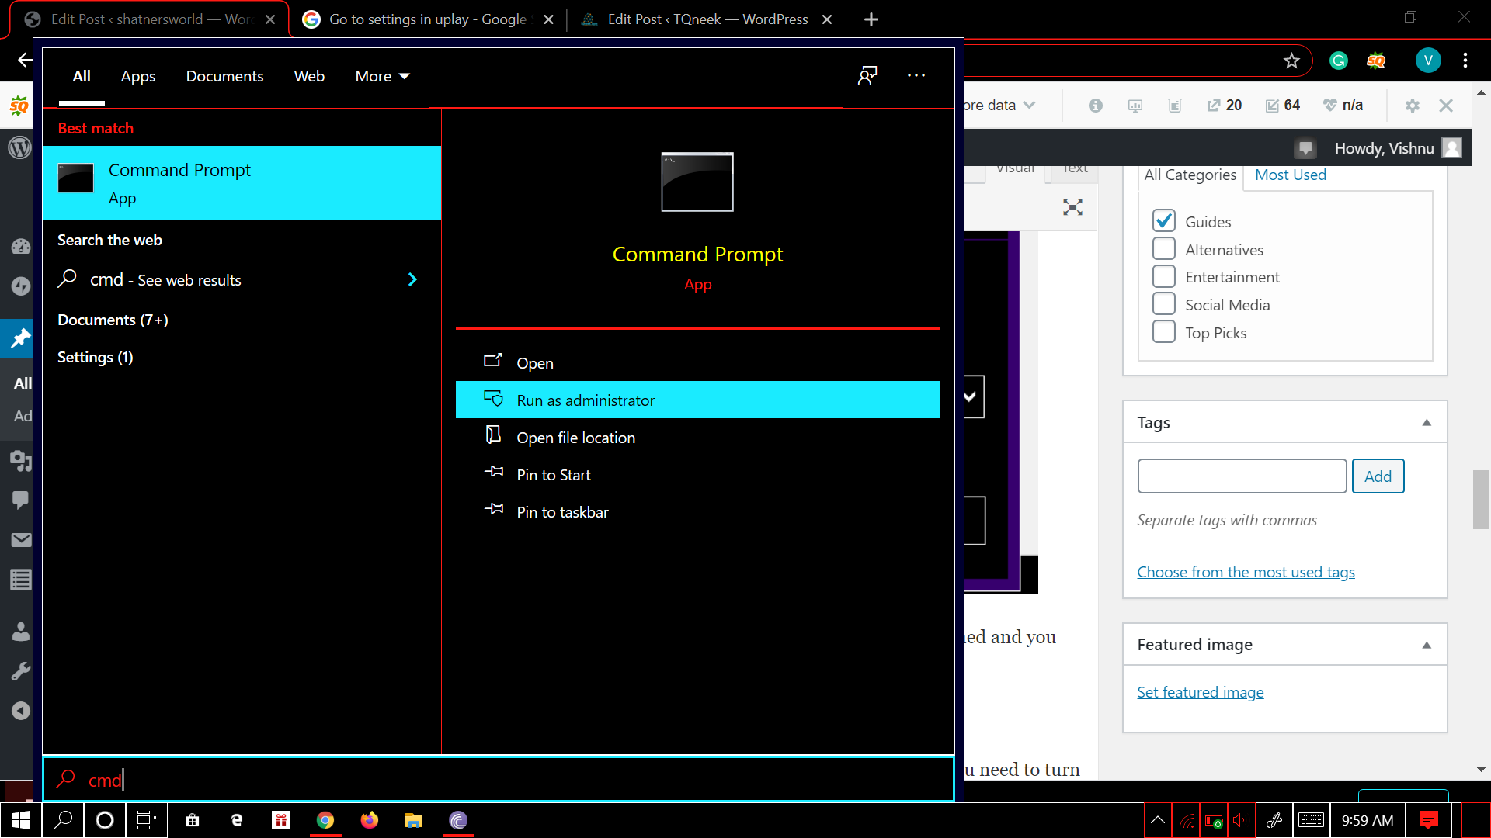Check the Alternatives category
1491x838 pixels.
tap(1163, 249)
